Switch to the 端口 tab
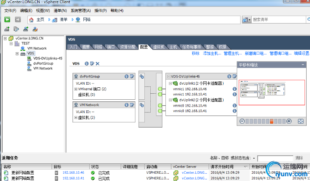310x181 pixels. [111, 47]
